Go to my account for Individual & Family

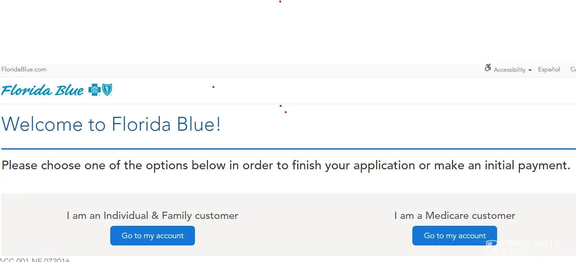pos(153,236)
